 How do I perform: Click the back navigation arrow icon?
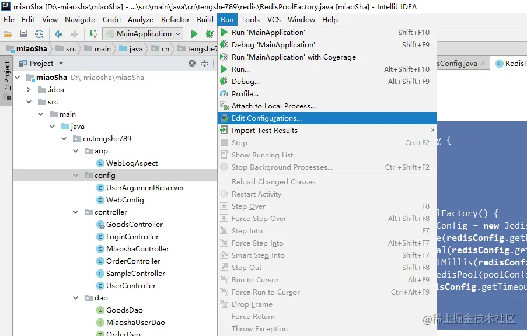58,34
